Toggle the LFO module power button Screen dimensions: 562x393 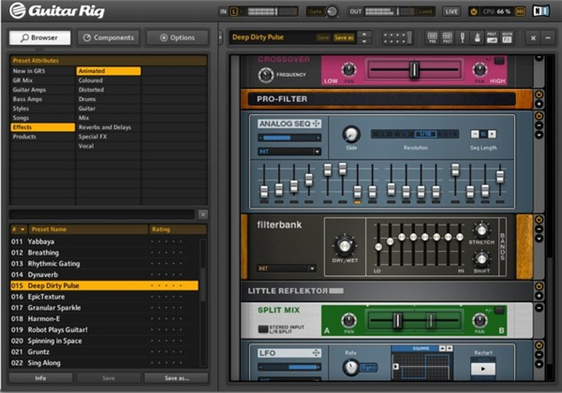[x=539, y=345]
